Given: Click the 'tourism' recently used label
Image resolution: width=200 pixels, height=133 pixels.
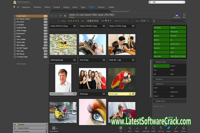Looking at the screenshot, I should pyautogui.click(x=178, y=66).
